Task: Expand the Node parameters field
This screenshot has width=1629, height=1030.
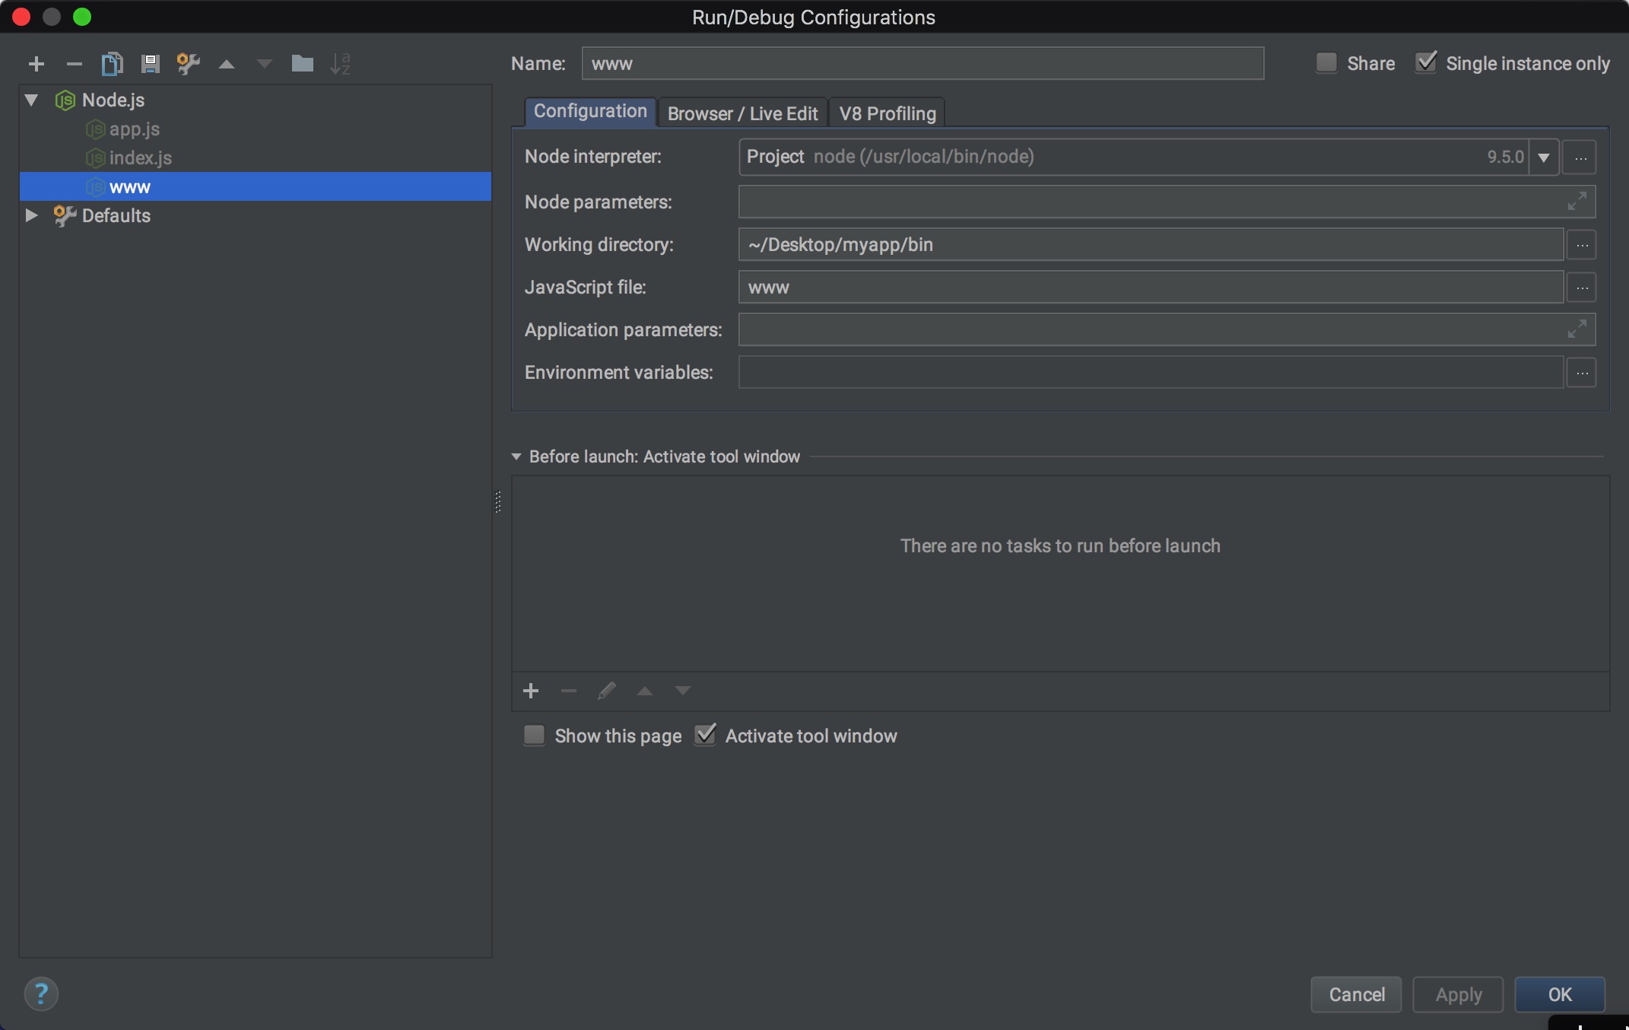Action: pyautogui.click(x=1577, y=202)
